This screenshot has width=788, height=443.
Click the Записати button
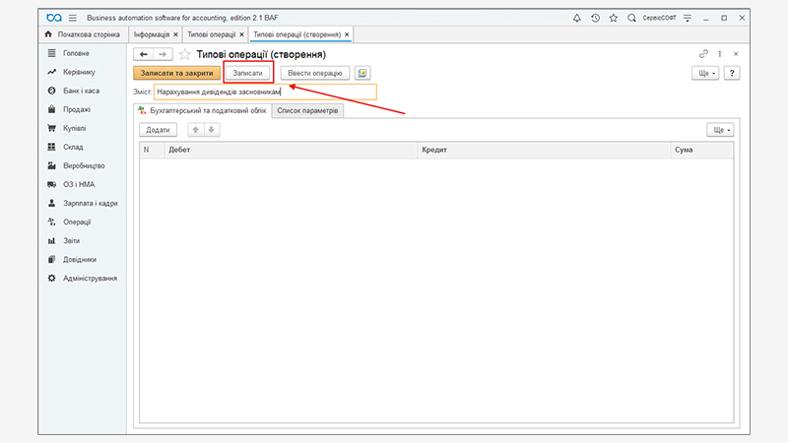(247, 73)
